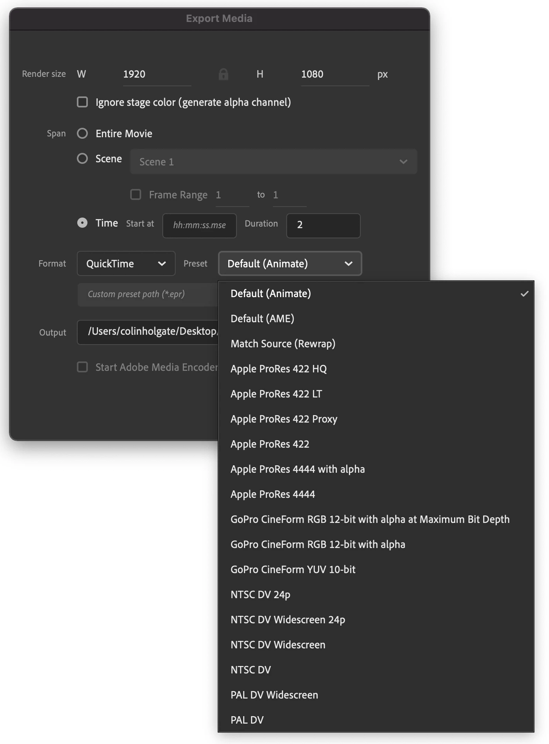Click the Duration input field
The width and height of the screenshot is (549, 744).
coord(323,225)
